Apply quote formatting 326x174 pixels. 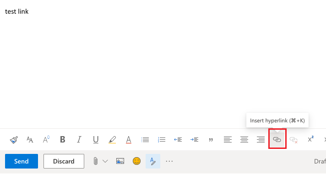tap(211, 140)
